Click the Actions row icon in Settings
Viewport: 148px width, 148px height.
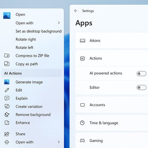coord(82,59)
